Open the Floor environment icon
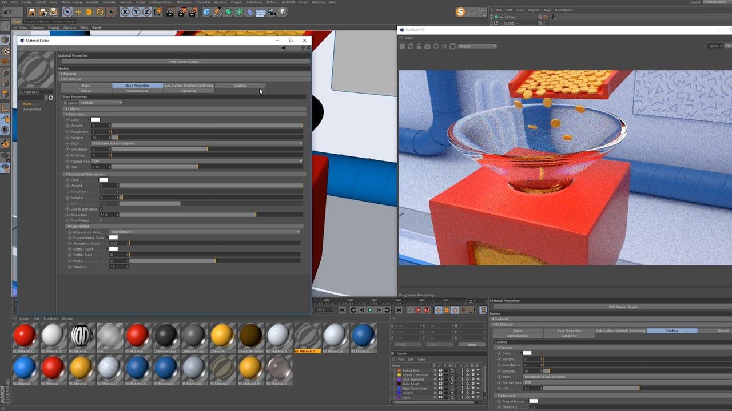This screenshot has width=732, height=411. [260, 12]
